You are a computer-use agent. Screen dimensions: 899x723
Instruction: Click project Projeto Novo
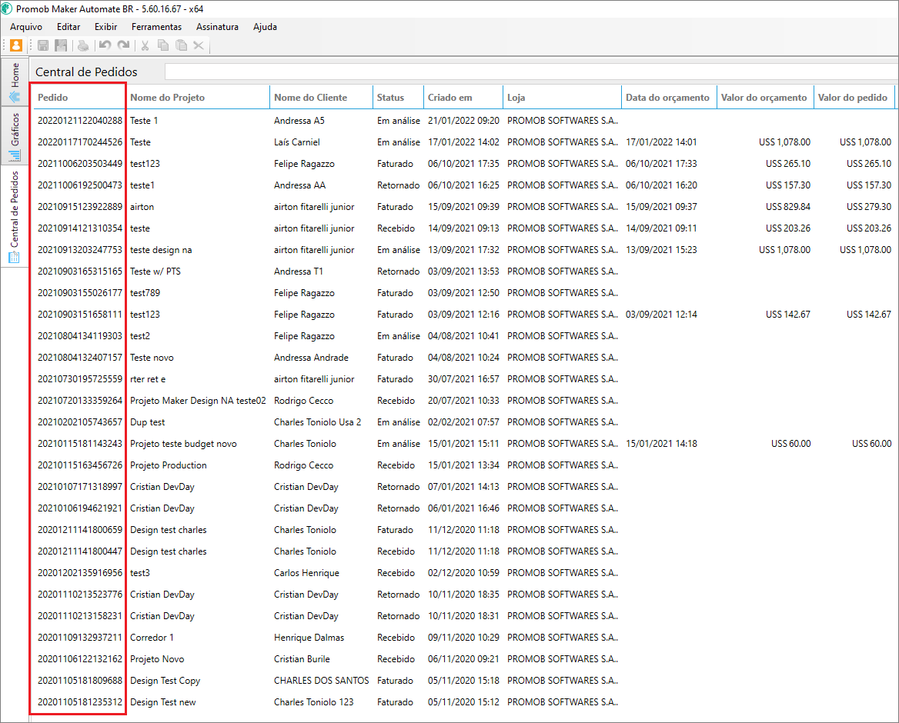click(x=157, y=659)
